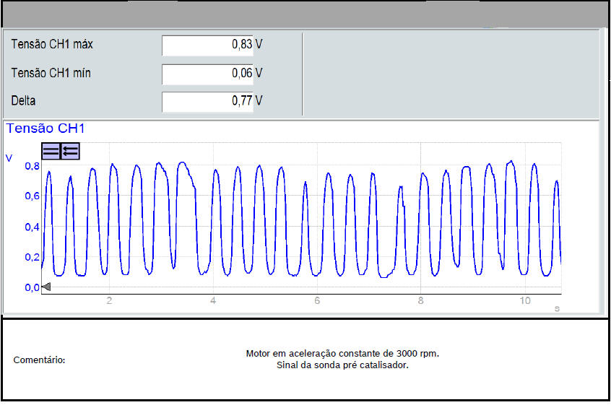
Task: Click the Tensão CH1 máx label
Action: click(52, 45)
